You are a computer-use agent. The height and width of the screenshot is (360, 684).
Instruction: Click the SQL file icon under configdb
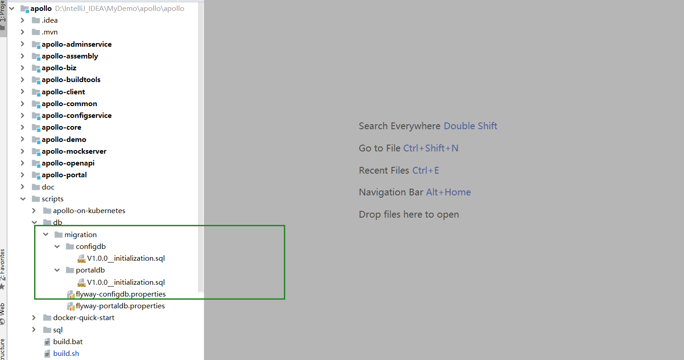click(81, 258)
